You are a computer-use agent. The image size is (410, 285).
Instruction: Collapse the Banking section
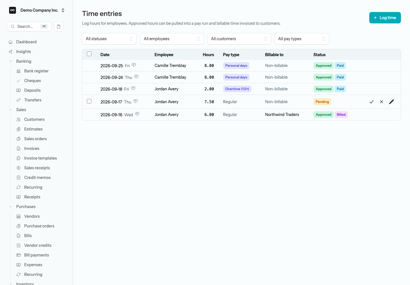click(x=11, y=61)
